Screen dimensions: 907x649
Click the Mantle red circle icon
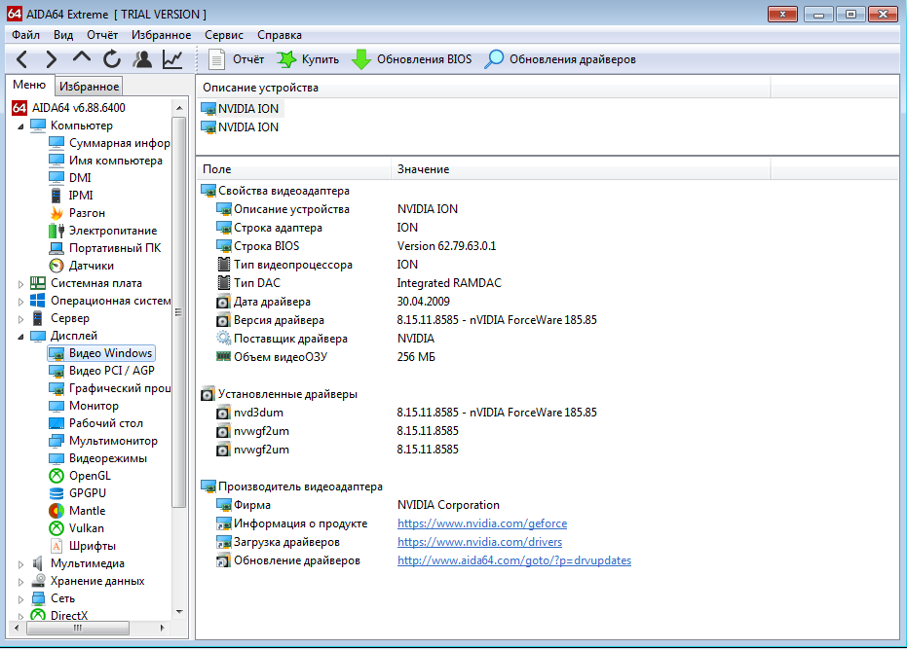click(x=57, y=511)
